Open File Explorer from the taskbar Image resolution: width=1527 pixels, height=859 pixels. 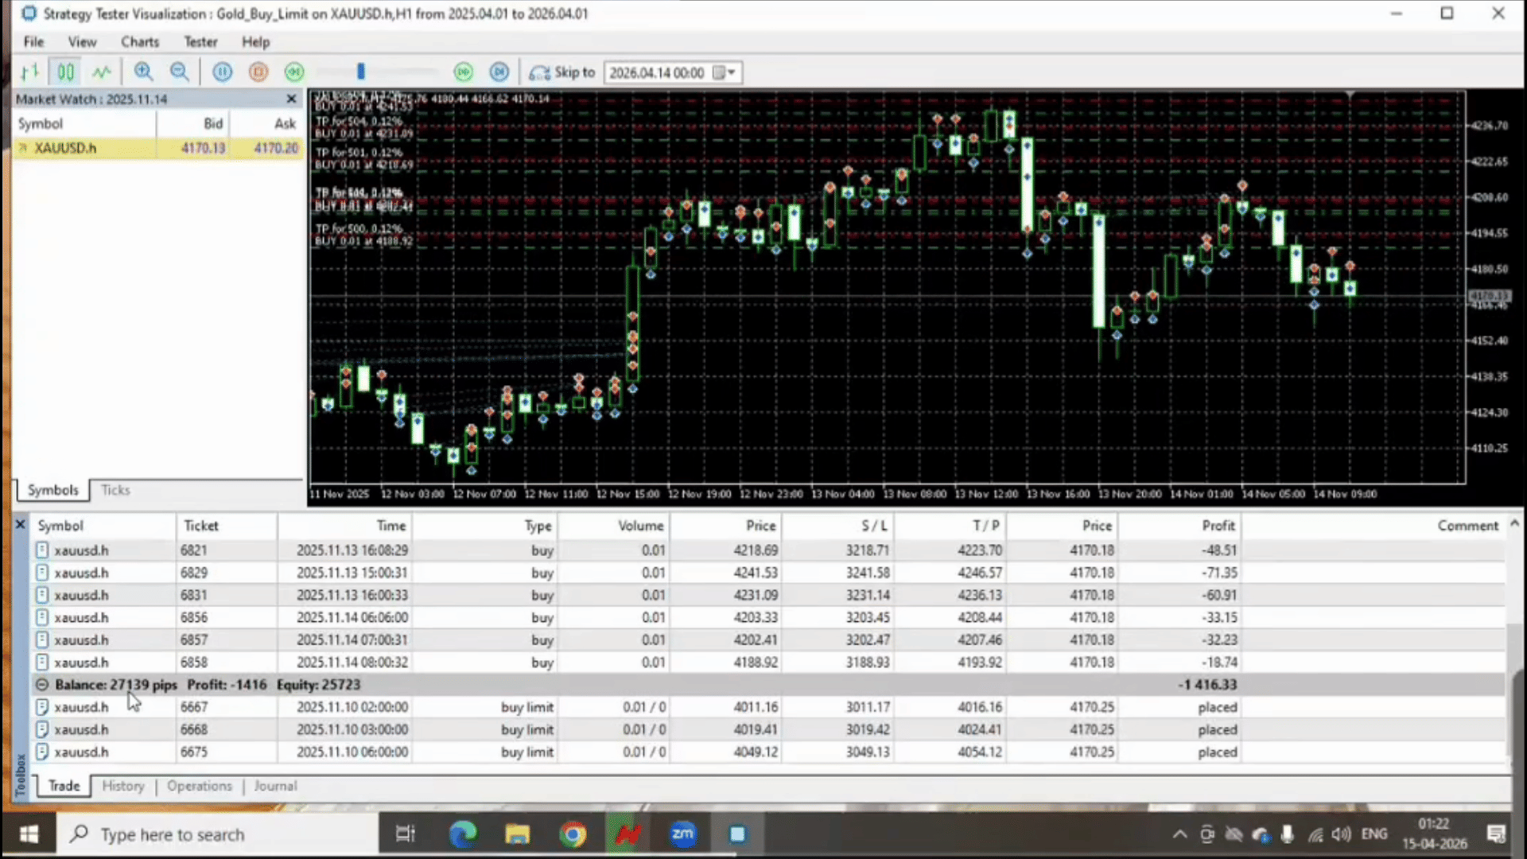(518, 834)
